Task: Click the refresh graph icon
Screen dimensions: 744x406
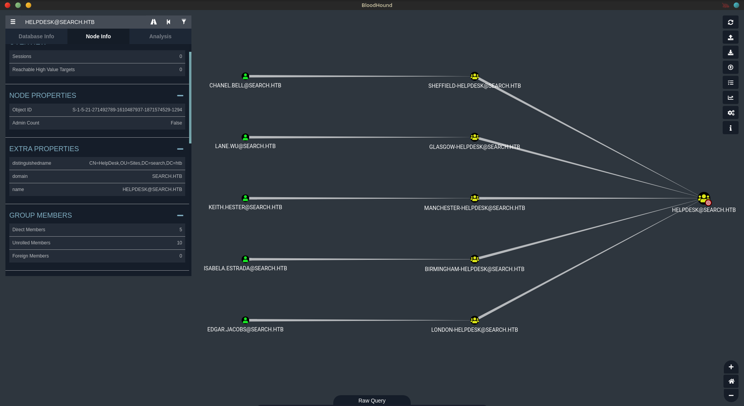Action: pyautogui.click(x=730, y=22)
